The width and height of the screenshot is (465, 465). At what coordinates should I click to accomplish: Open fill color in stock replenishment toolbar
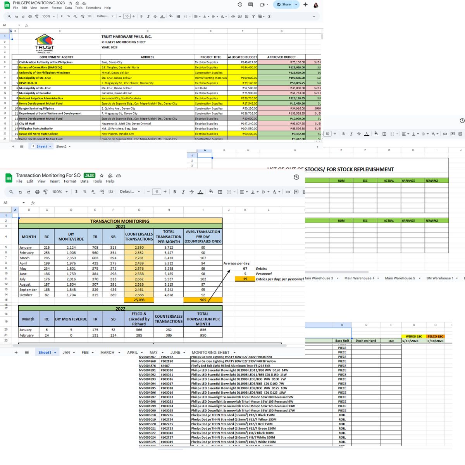pyautogui.click(x=375, y=134)
